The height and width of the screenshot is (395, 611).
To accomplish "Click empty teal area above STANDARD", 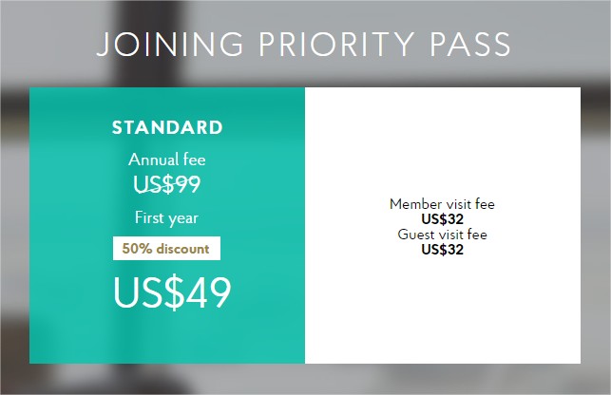I will coord(167,102).
